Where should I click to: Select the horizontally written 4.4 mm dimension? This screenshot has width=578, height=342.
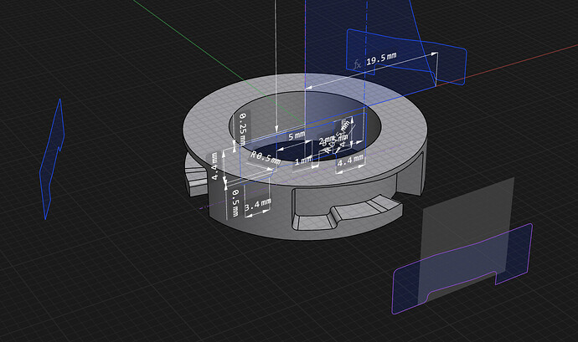[x=350, y=161]
